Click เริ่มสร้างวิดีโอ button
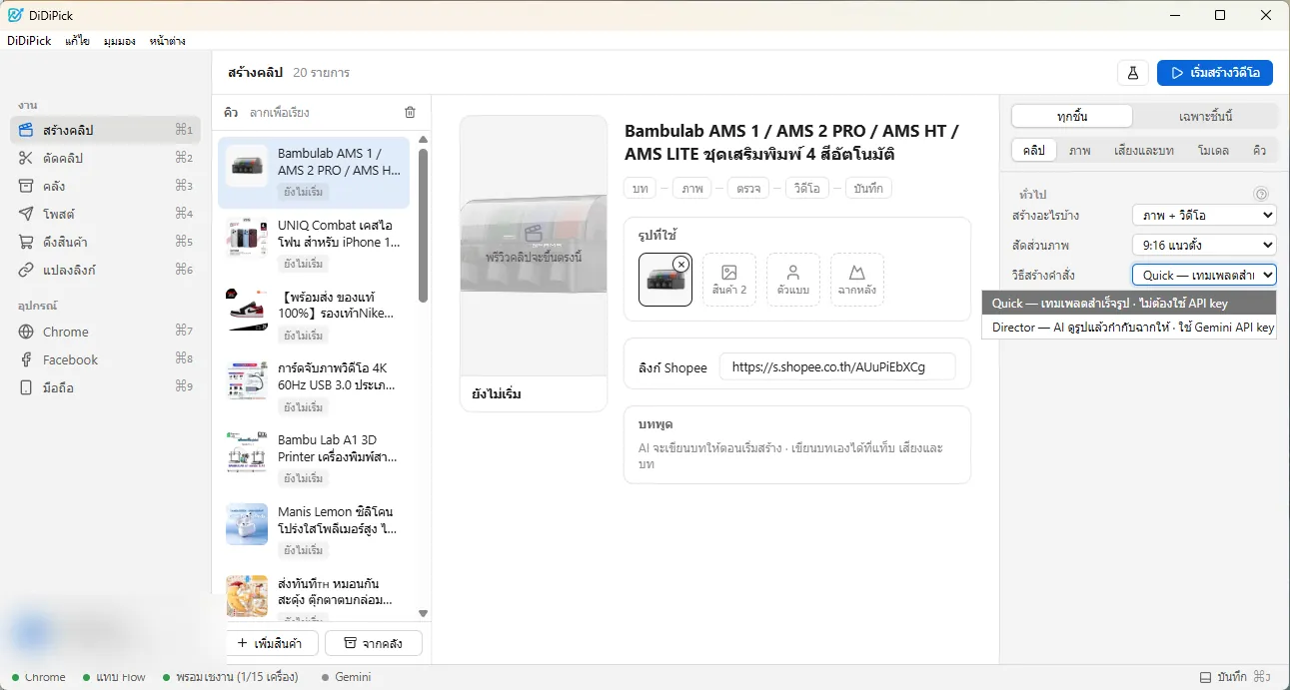This screenshot has height=690, width=1290. pos(1215,73)
